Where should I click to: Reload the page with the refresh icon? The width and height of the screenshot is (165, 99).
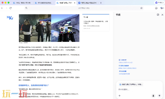10,8
